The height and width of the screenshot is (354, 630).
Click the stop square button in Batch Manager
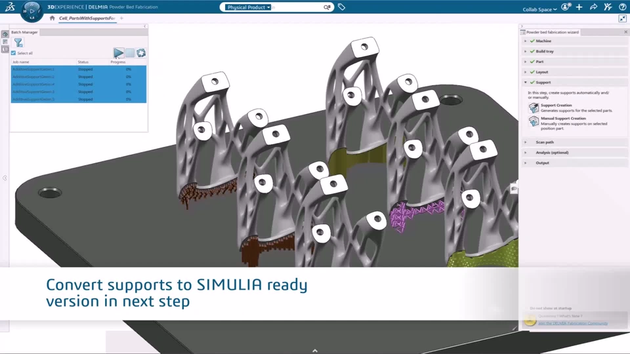[x=130, y=53]
